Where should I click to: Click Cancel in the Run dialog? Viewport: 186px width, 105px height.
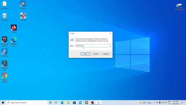96,54
